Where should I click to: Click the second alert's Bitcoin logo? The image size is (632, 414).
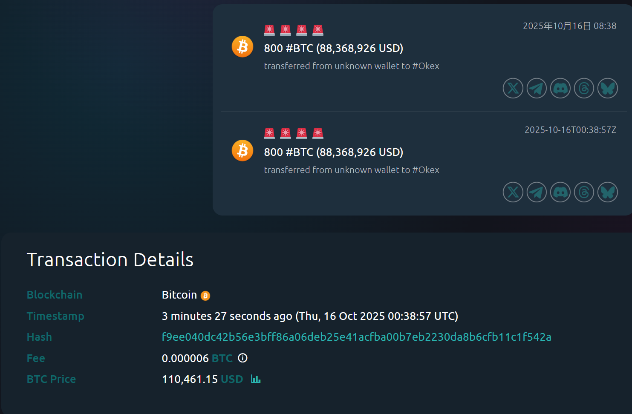[242, 150]
